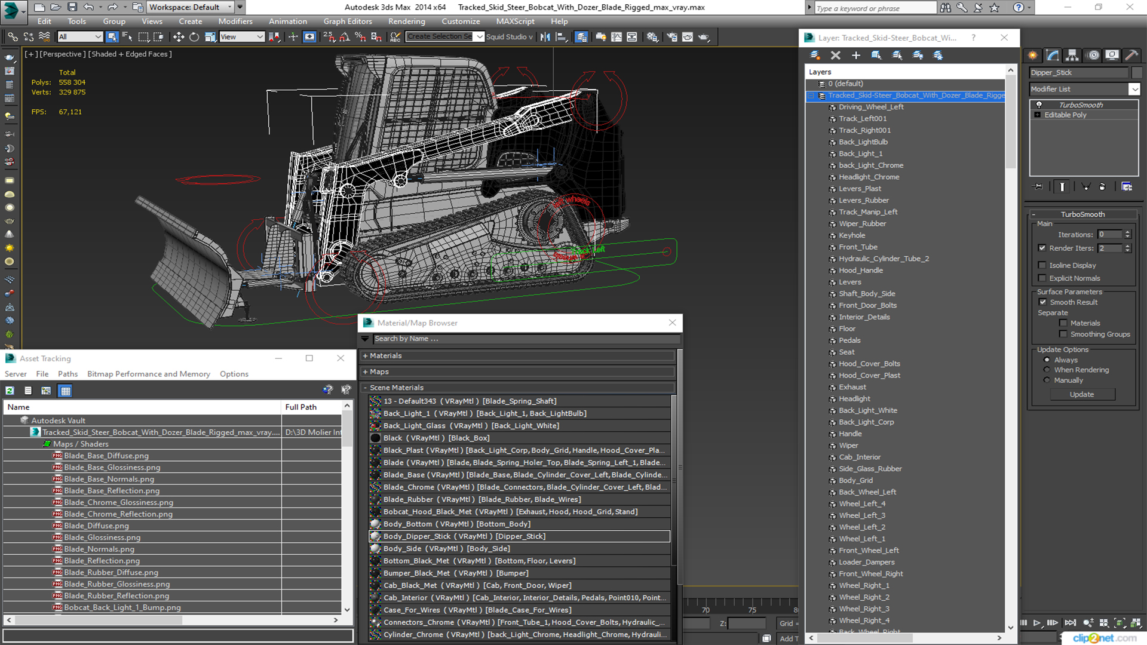The image size is (1147, 645).
Task: Click the Unlink Selection tool
Action: (x=29, y=37)
